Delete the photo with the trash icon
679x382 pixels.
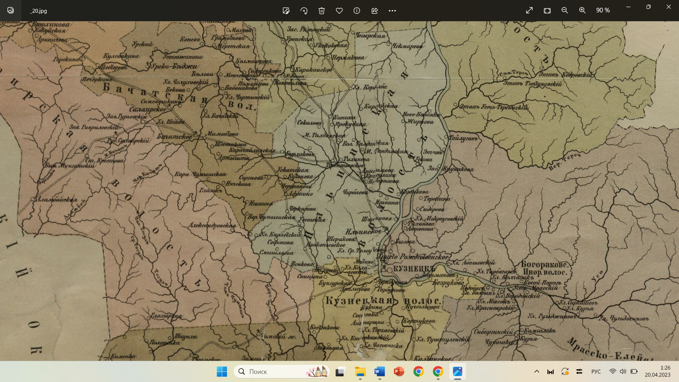(x=321, y=11)
